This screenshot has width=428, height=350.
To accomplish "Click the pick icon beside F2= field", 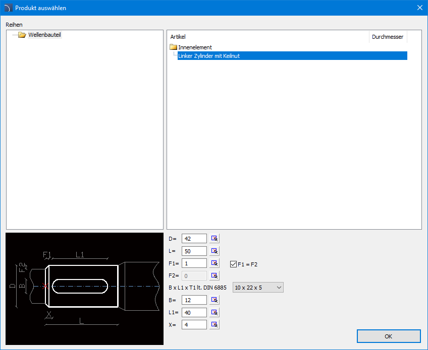I will point(215,275).
